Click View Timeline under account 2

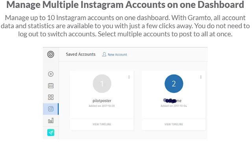click(x=174, y=124)
